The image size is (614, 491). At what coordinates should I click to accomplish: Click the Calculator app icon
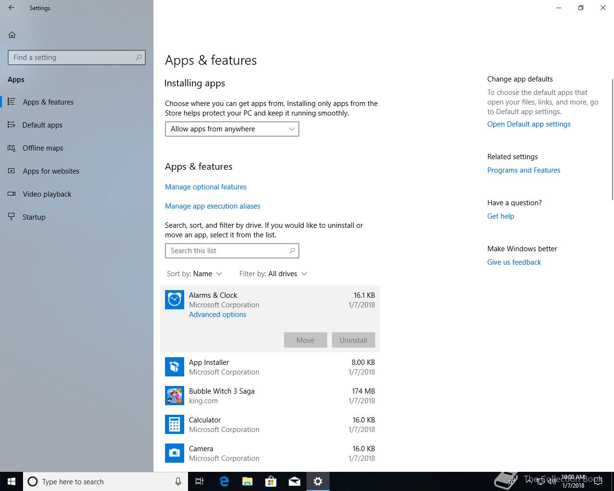coord(175,424)
